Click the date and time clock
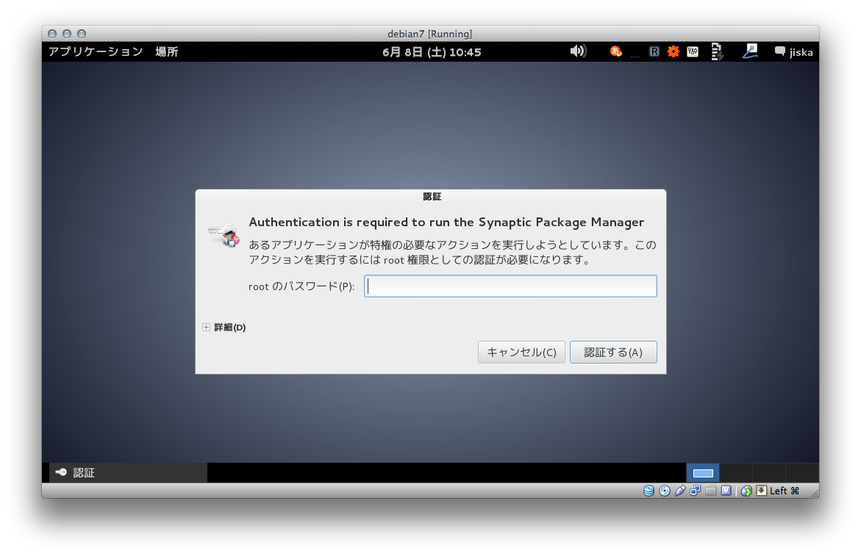861x556 pixels. pyautogui.click(x=432, y=52)
